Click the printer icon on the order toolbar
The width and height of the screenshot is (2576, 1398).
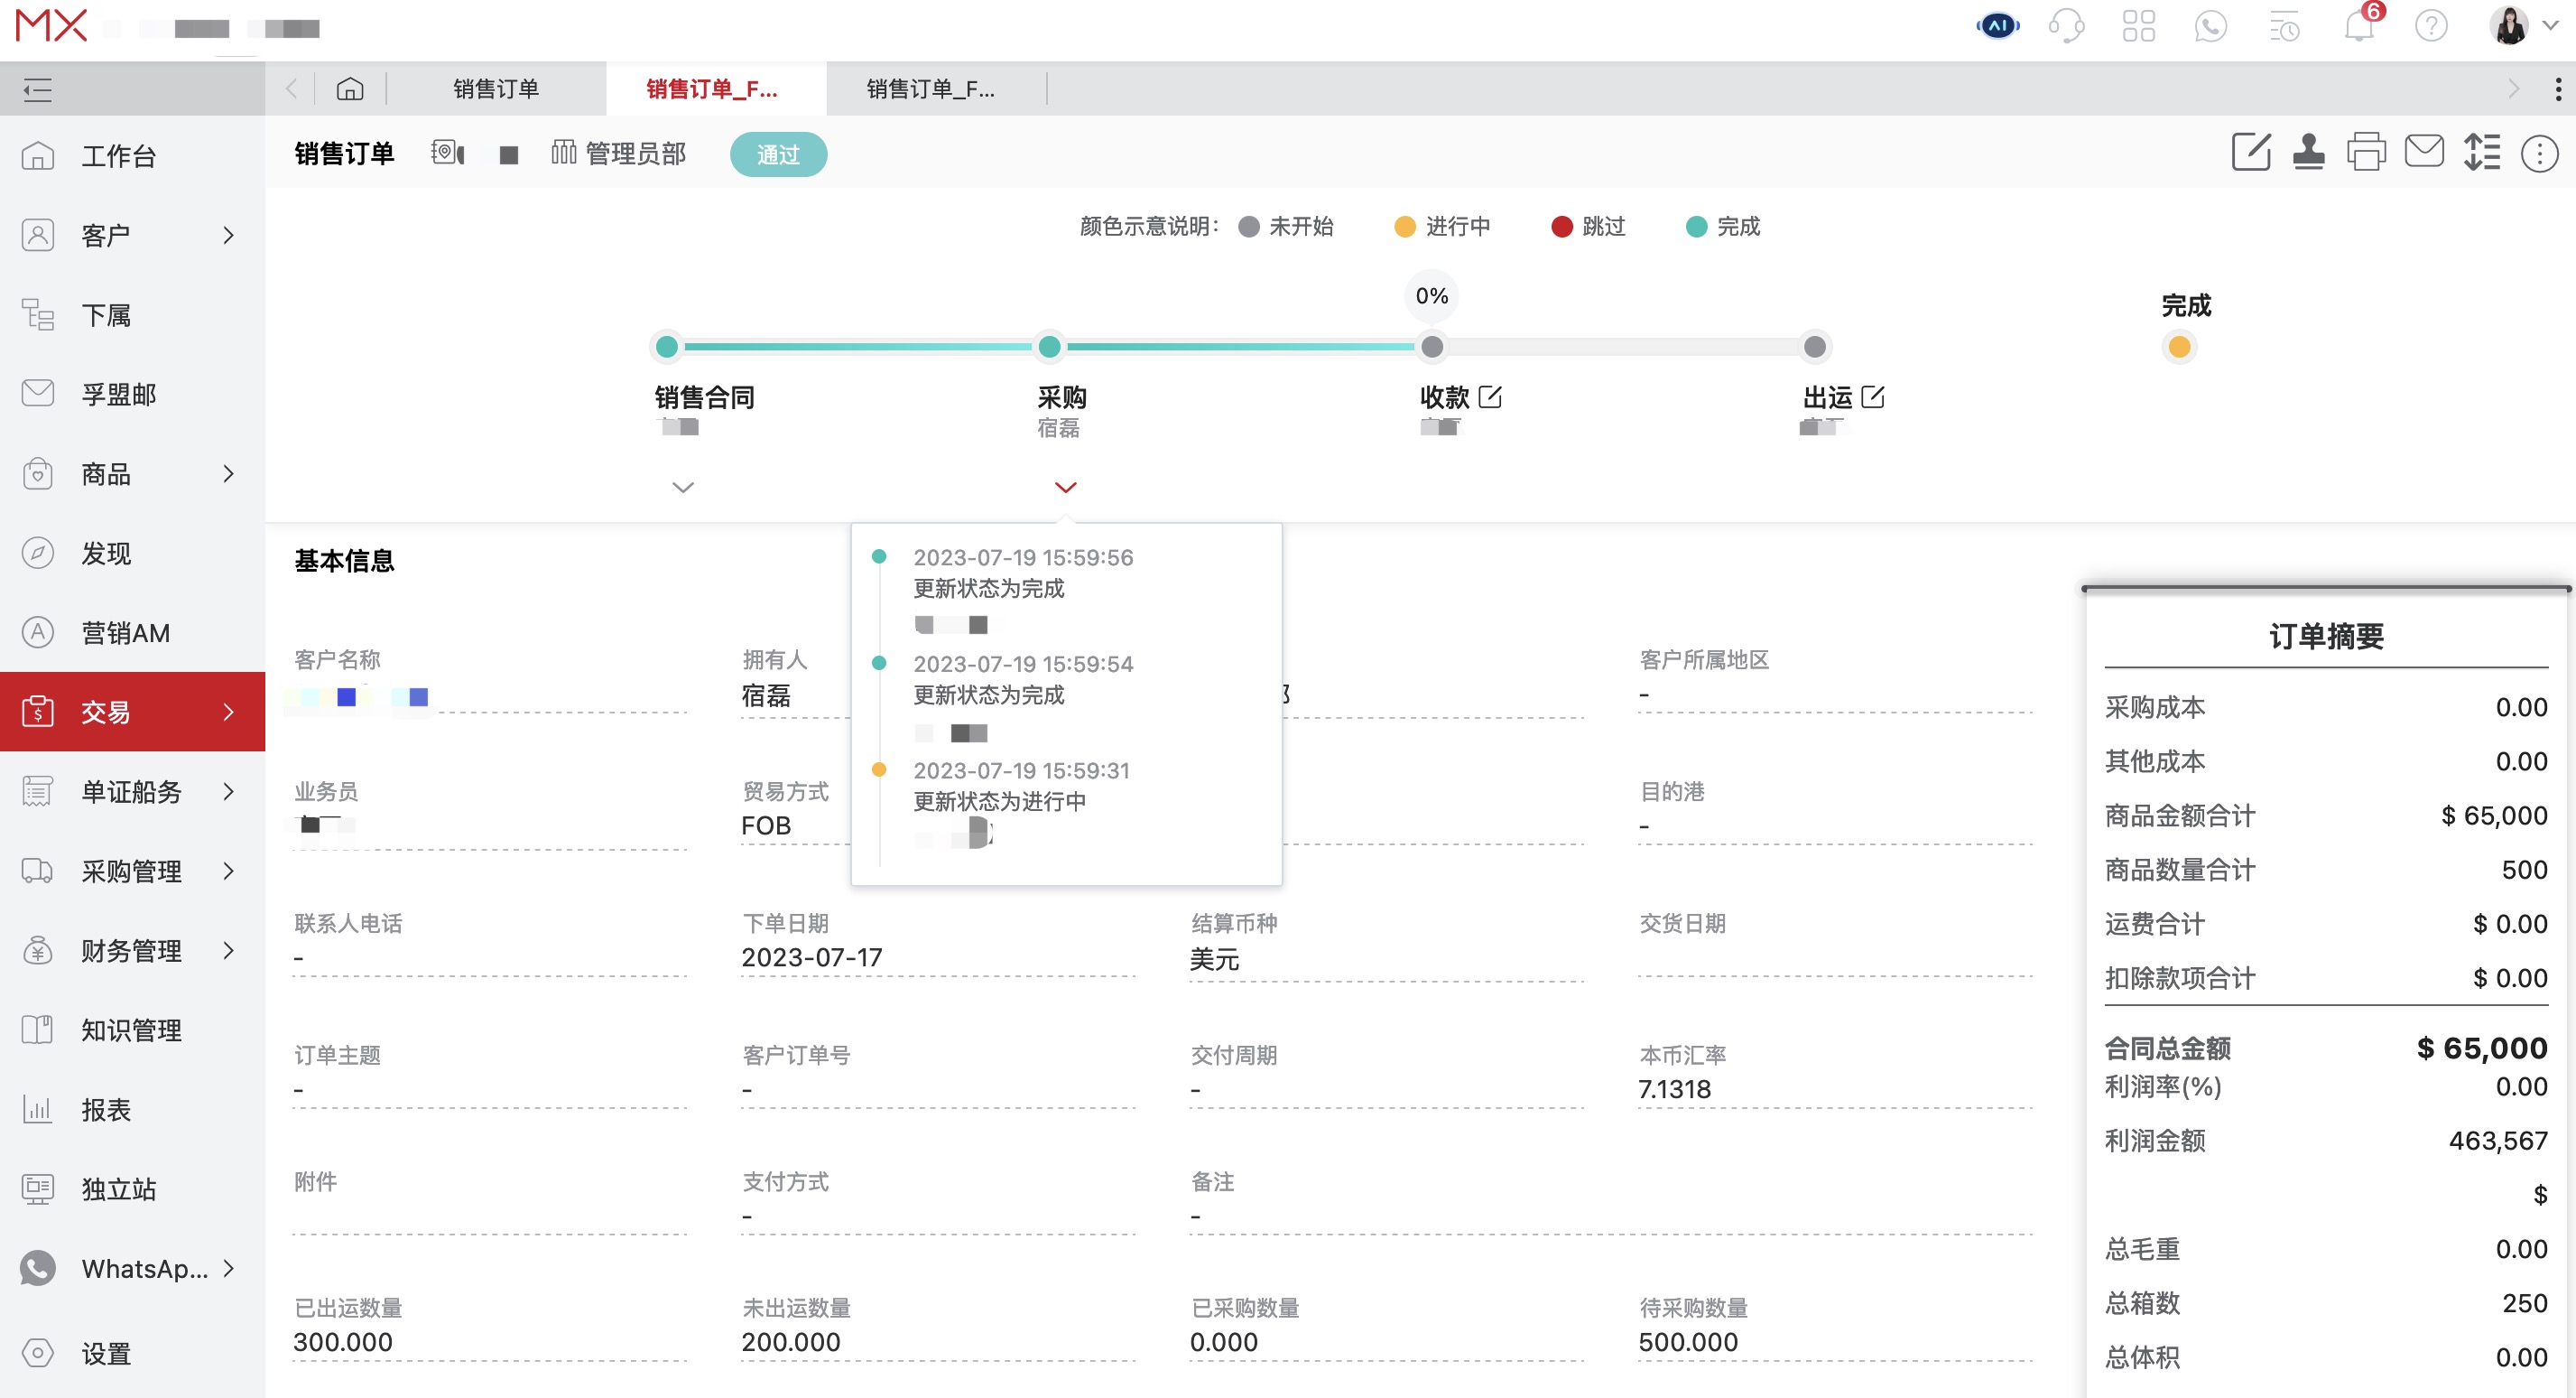(x=2367, y=152)
